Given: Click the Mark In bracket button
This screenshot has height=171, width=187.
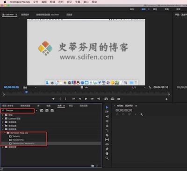Looking at the screenshot, I should point(60,99).
